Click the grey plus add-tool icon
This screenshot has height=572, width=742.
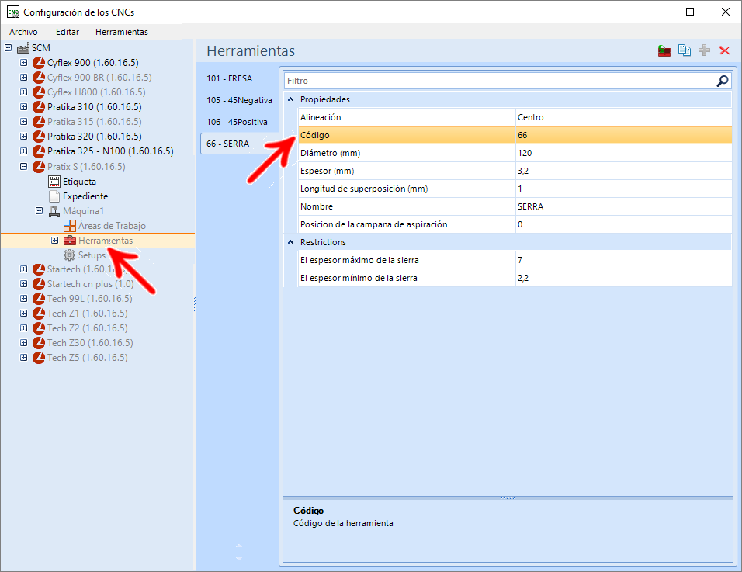704,50
